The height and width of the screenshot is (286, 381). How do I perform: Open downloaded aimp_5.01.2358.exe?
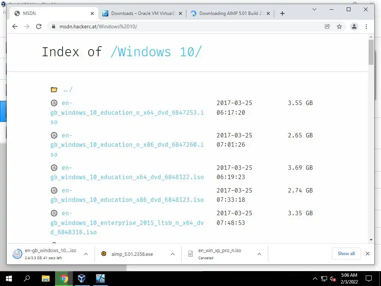[132, 254]
